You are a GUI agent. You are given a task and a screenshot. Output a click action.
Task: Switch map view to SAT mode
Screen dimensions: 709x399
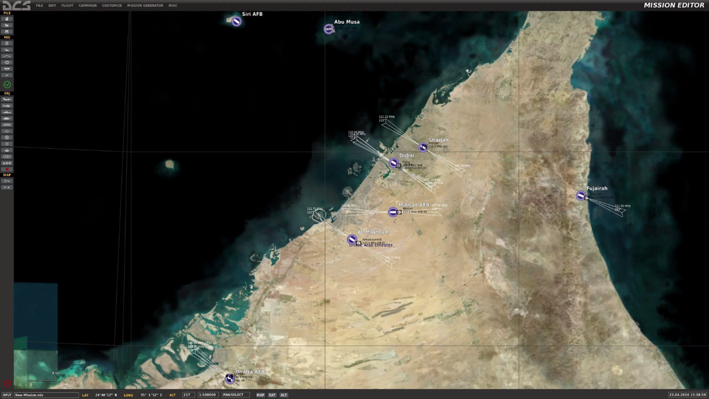click(x=272, y=395)
